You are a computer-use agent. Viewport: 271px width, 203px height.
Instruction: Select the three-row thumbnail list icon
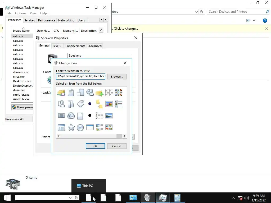pos(118,104)
